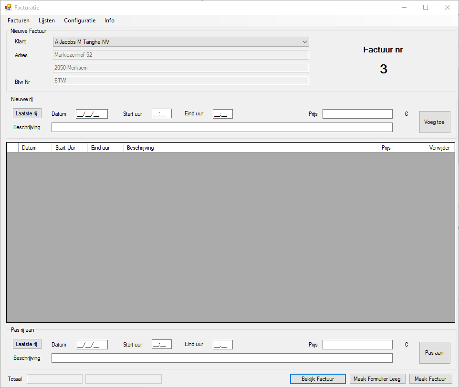Open the Info menu
Screen dimensions: 459x388
click(x=109, y=20)
